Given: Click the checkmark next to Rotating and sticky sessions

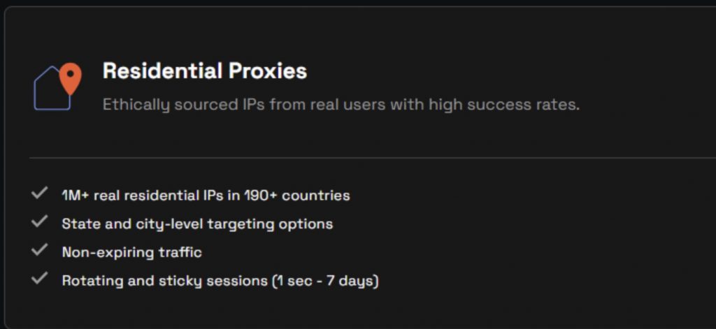Looking at the screenshot, I should 40,279.
